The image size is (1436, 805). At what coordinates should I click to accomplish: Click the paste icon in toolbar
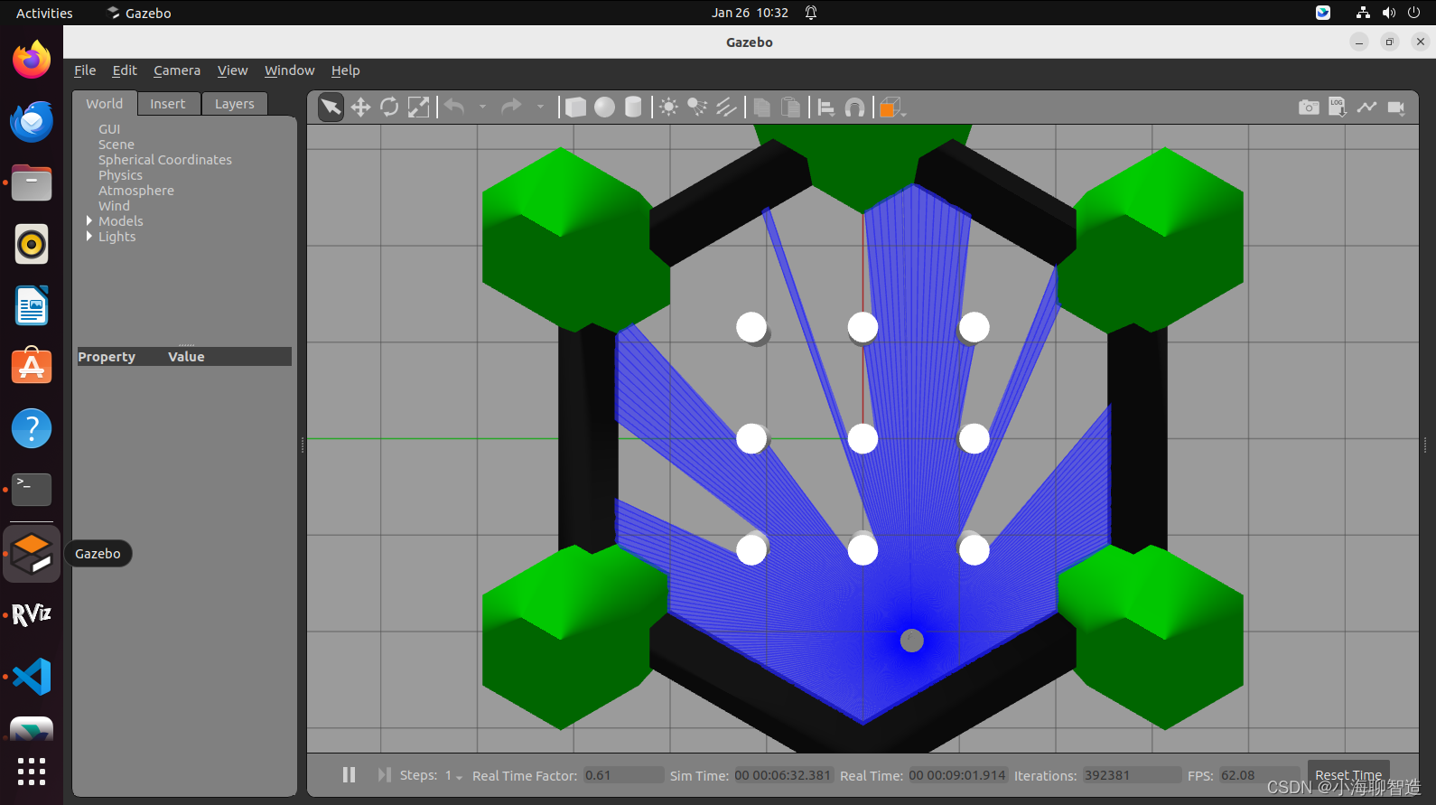coord(790,108)
